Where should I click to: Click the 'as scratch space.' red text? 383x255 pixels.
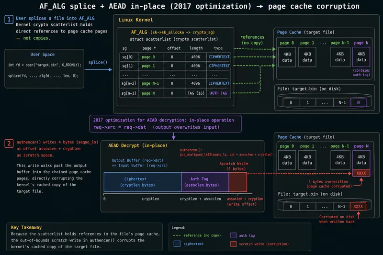tap(35, 155)
